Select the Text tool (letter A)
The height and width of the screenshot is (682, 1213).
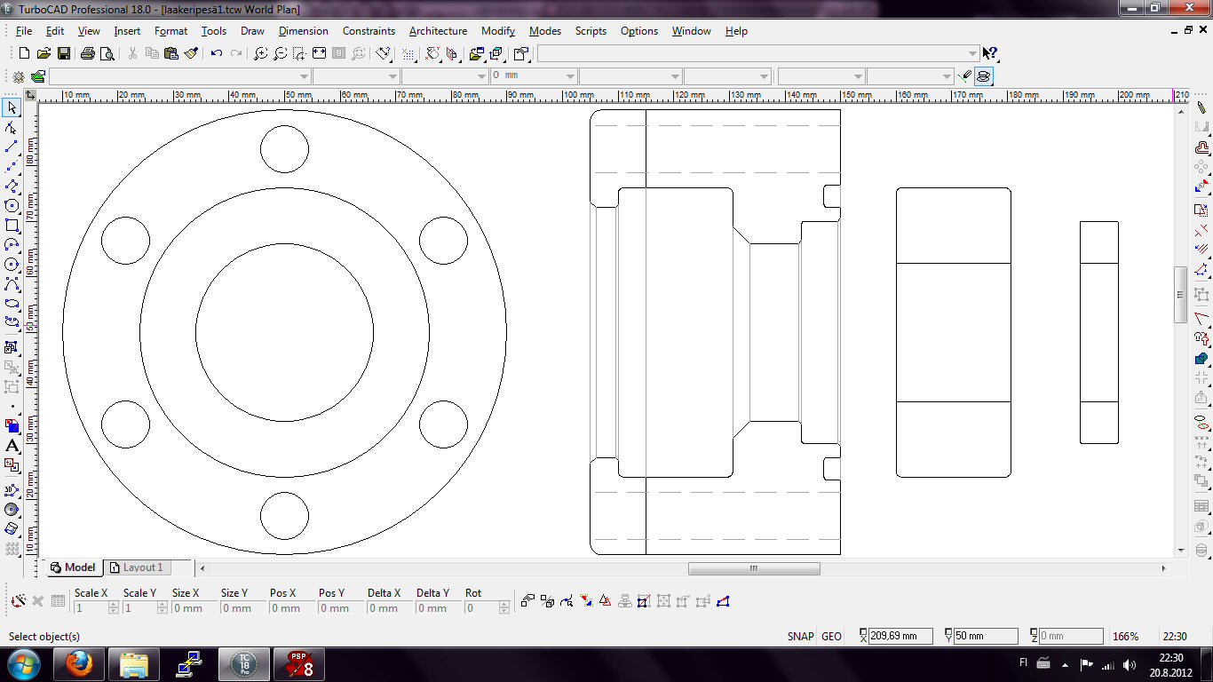coord(12,446)
